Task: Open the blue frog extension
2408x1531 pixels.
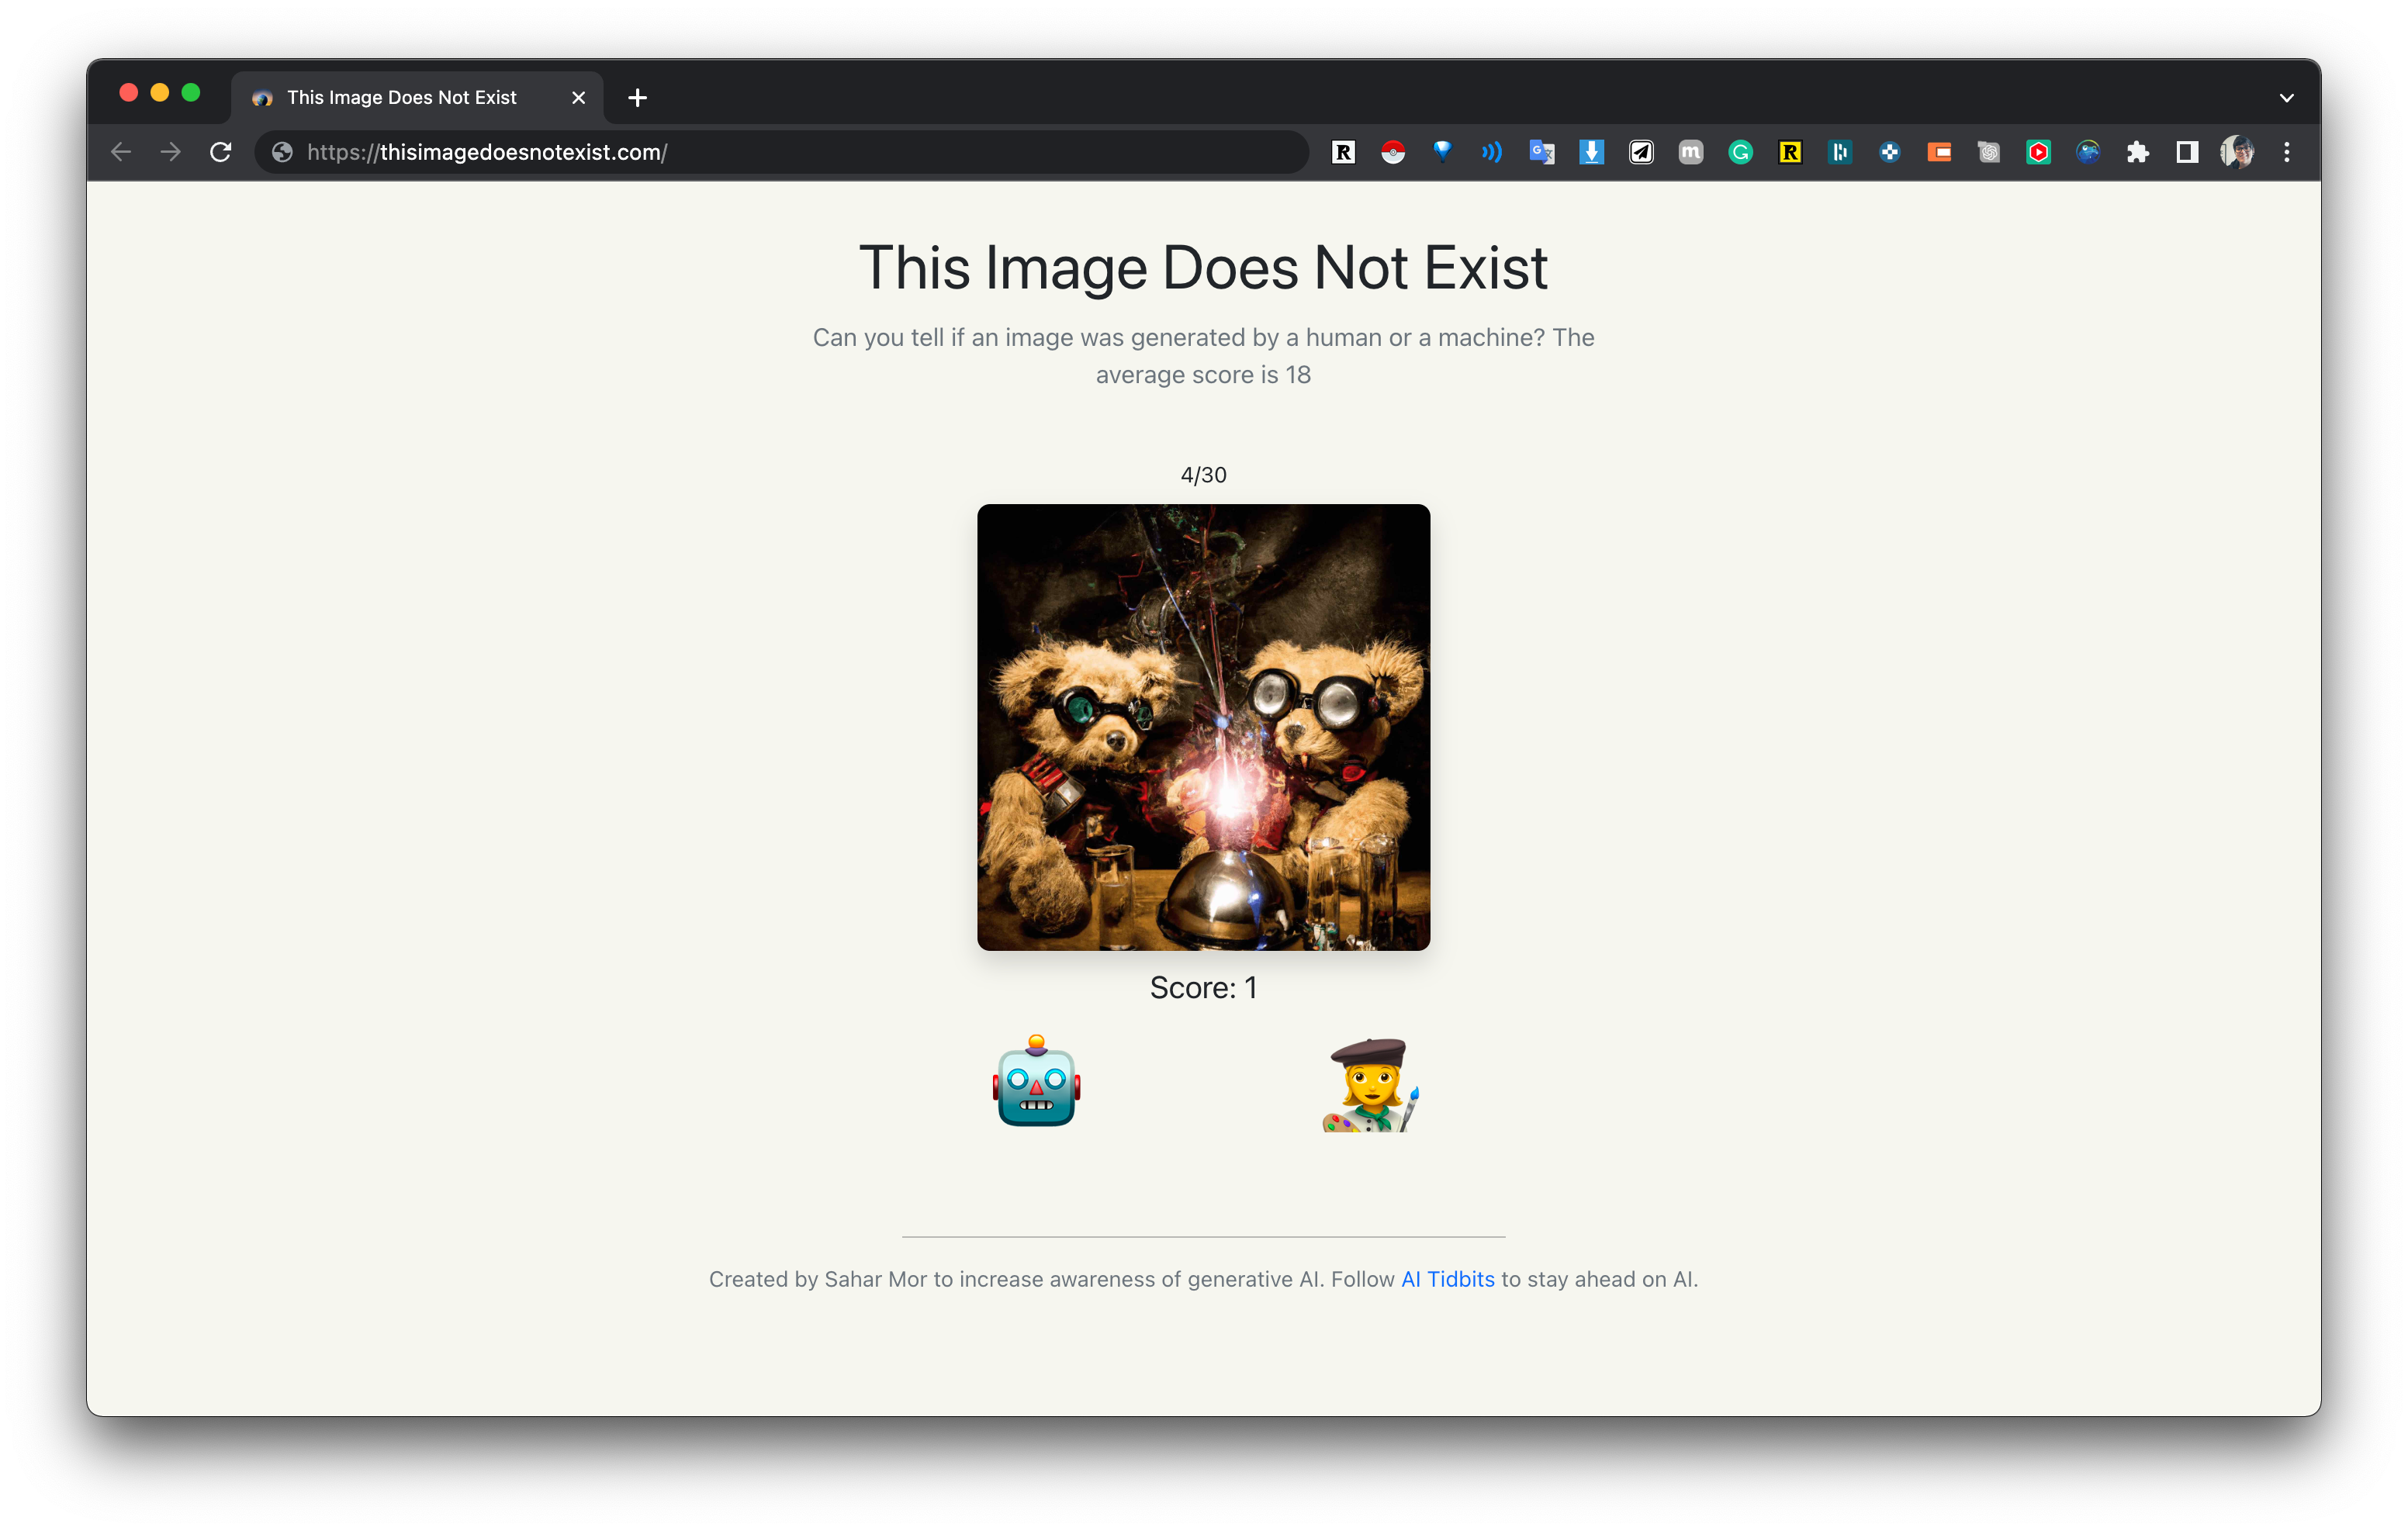Action: coord(2088,152)
